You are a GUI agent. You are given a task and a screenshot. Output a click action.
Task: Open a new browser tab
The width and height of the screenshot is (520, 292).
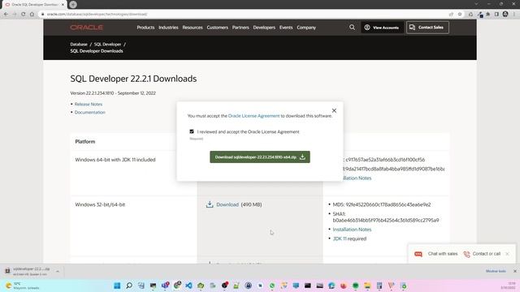(x=73, y=4)
